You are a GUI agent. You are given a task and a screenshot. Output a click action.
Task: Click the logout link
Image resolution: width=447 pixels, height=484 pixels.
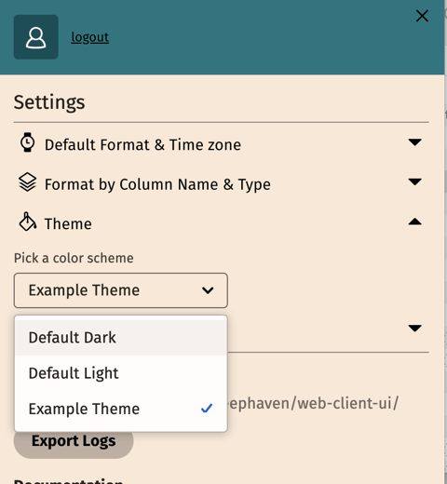(x=90, y=37)
